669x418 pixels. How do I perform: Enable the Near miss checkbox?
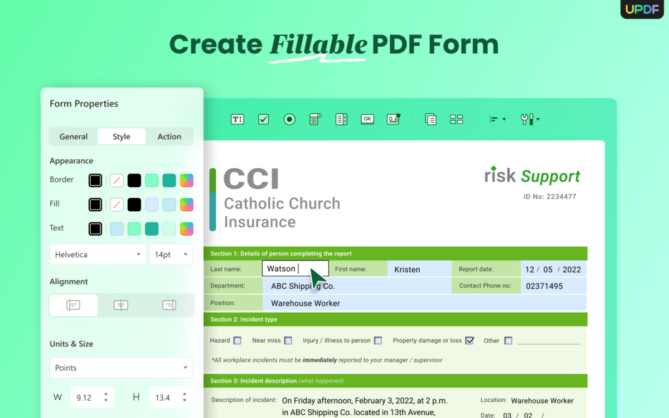pyautogui.click(x=288, y=340)
